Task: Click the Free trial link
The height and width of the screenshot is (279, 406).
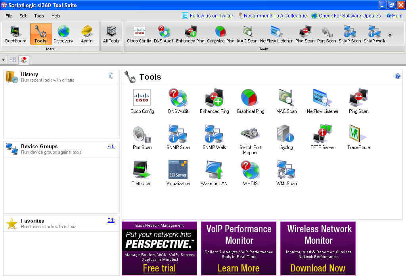Action: pos(159,268)
